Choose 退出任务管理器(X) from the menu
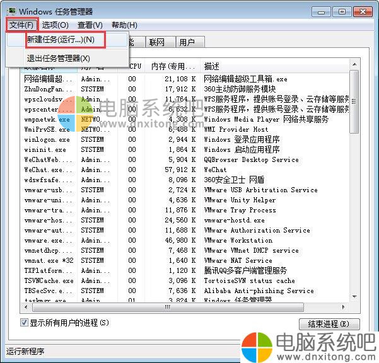Screen dimensions: 379x363 pos(66,58)
